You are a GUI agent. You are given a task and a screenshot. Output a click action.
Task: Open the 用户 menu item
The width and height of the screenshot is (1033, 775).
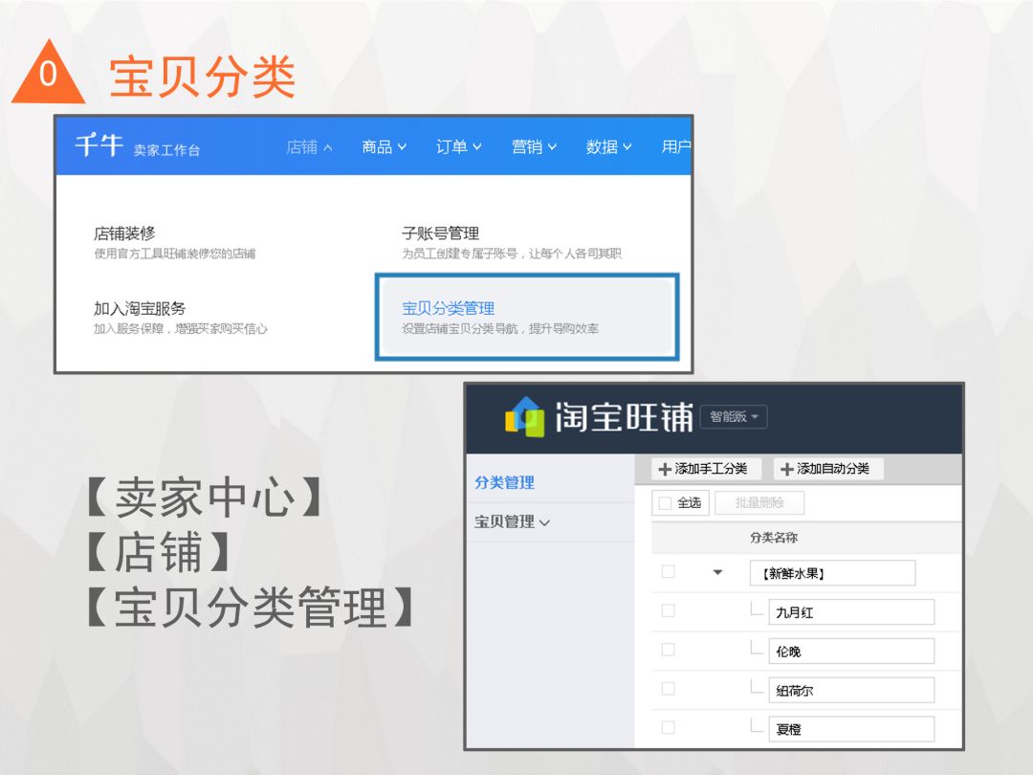tap(675, 146)
